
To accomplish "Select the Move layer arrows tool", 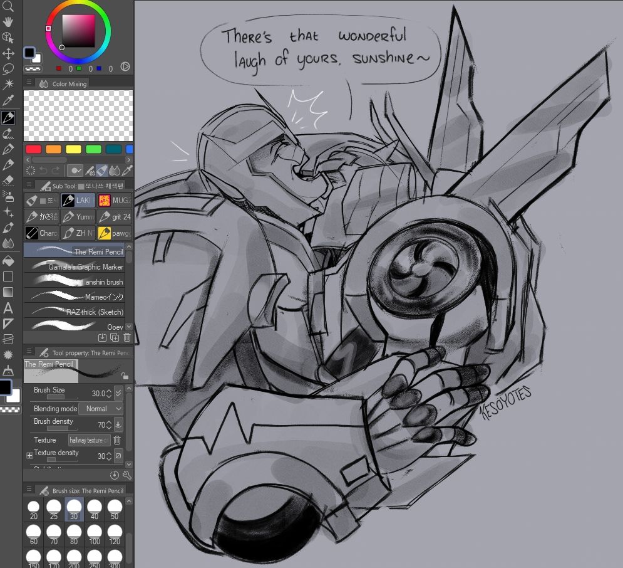I will coord(8,53).
